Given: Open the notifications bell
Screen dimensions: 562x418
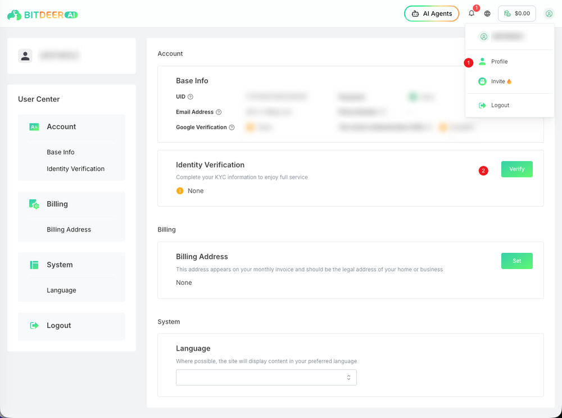Looking at the screenshot, I should [472, 13].
